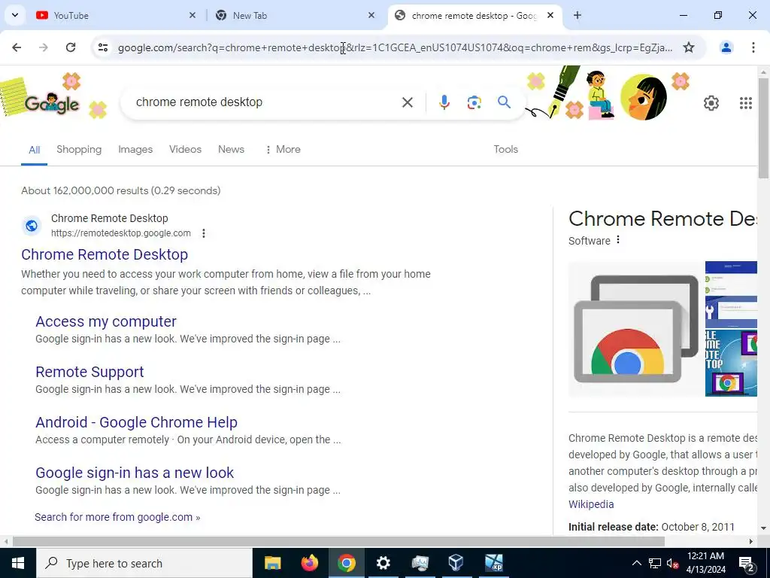Screen dimensions: 770x578
Task: Open the Windows Start menu
Action: point(18,563)
